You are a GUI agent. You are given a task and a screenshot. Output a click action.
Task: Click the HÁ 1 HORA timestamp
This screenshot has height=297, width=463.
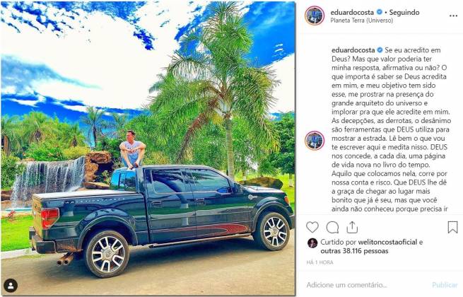click(x=320, y=262)
